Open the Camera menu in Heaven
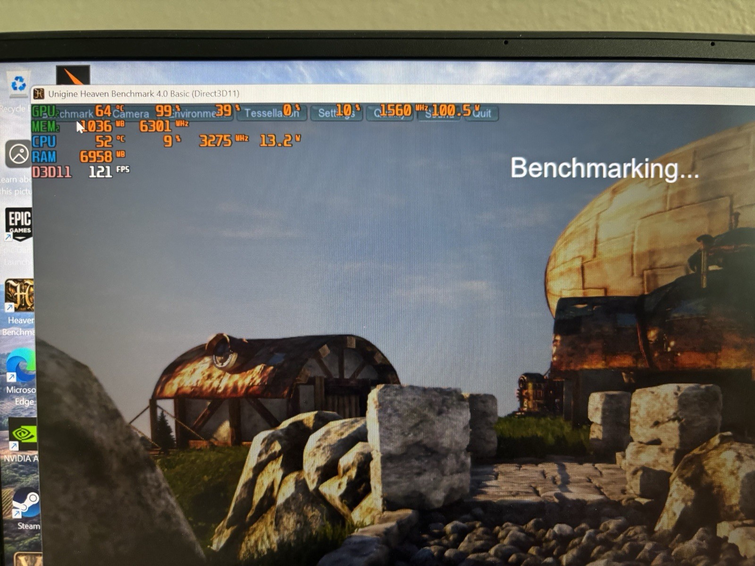Image resolution: width=755 pixels, height=566 pixels. click(x=131, y=113)
